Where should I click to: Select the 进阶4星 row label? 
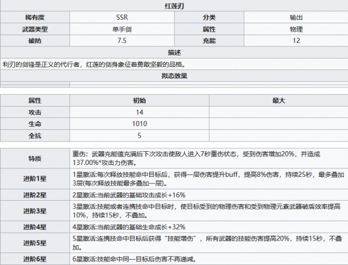(35, 227)
